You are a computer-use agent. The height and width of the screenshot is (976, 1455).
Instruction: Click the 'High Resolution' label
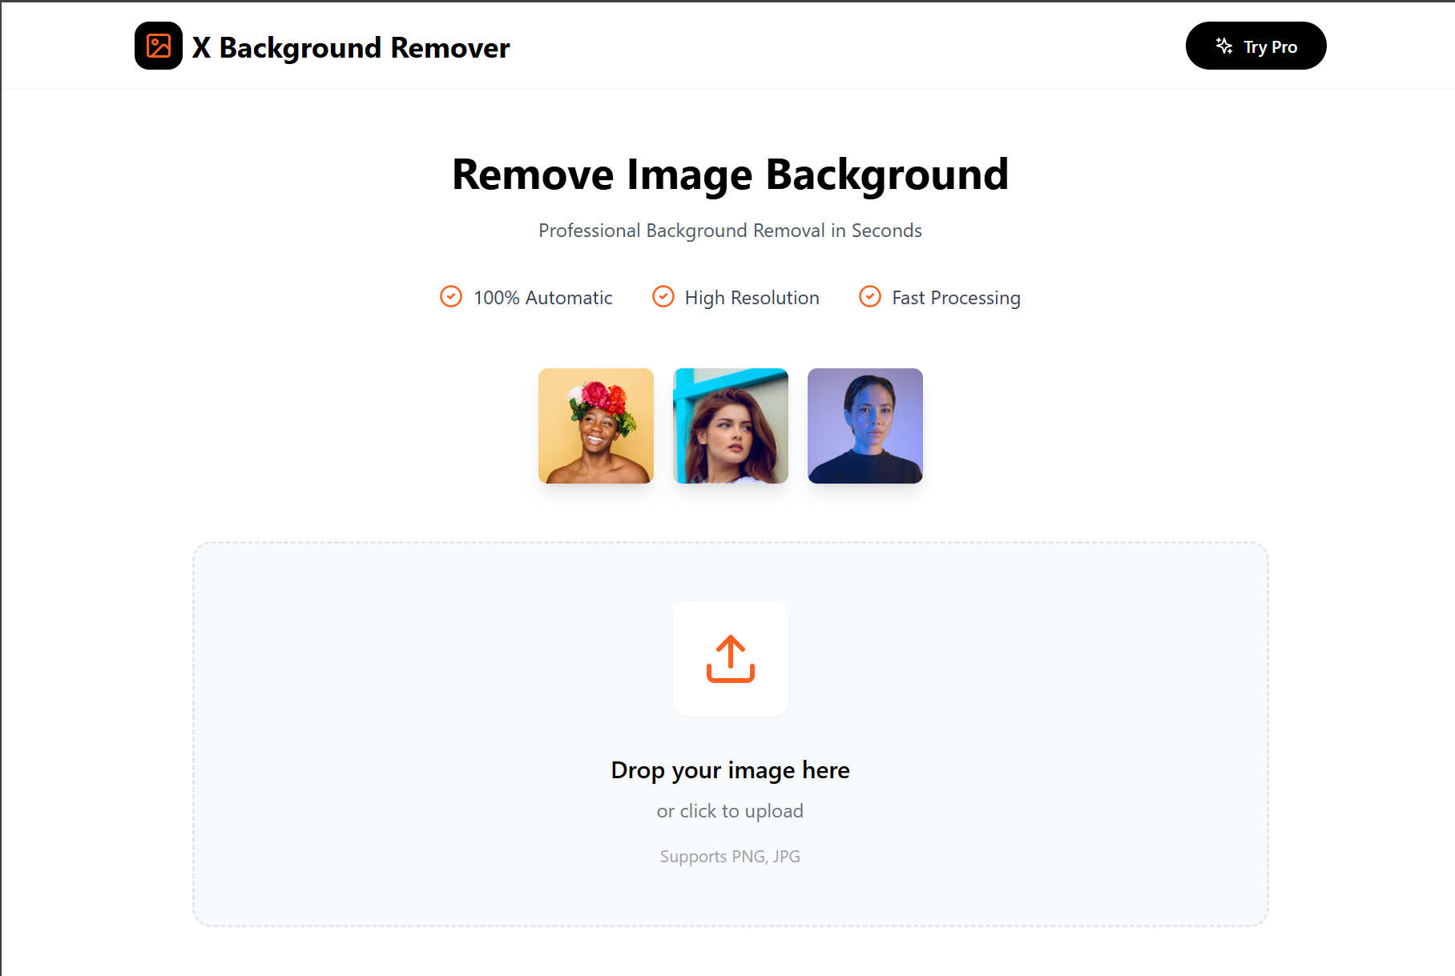point(752,298)
